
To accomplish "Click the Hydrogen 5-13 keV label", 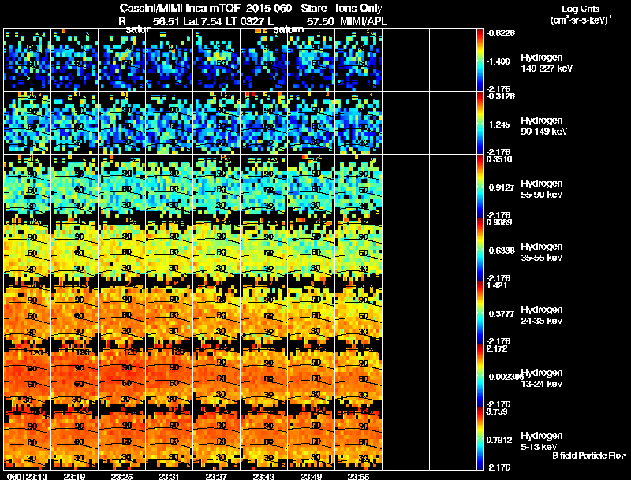I will coord(542,441).
